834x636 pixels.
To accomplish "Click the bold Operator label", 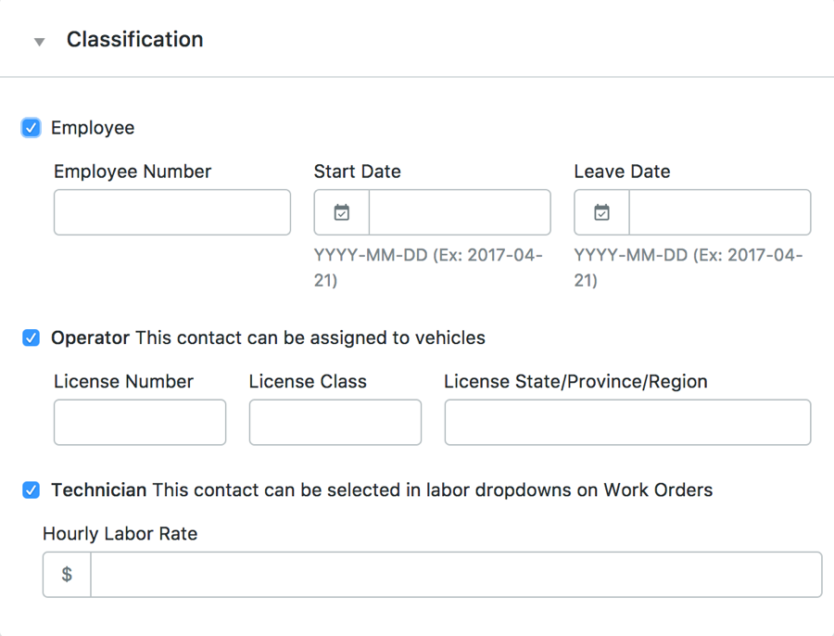I will [90, 337].
